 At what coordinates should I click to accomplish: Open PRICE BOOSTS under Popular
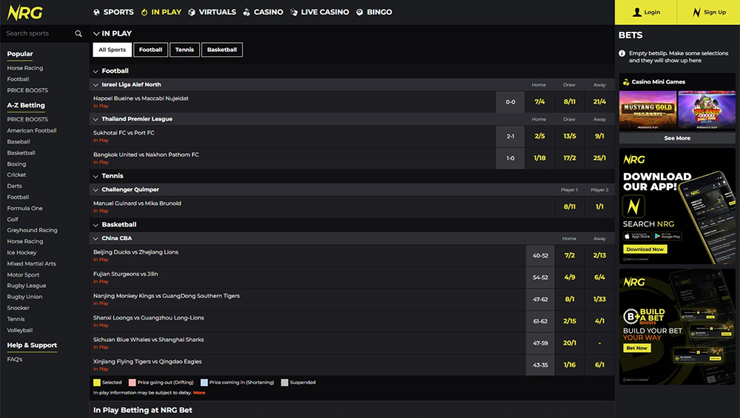pos(27,90)
